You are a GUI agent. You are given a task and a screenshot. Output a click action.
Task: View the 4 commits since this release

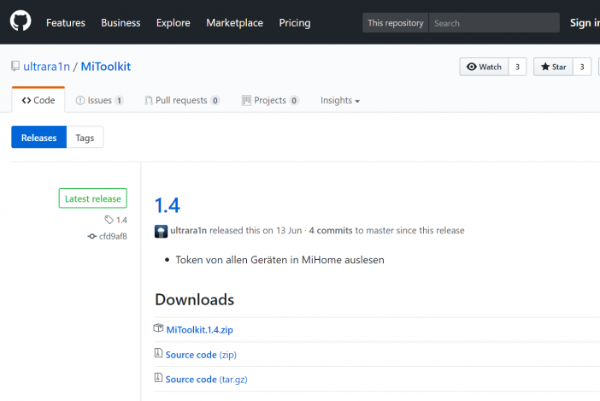pos(331,230)
